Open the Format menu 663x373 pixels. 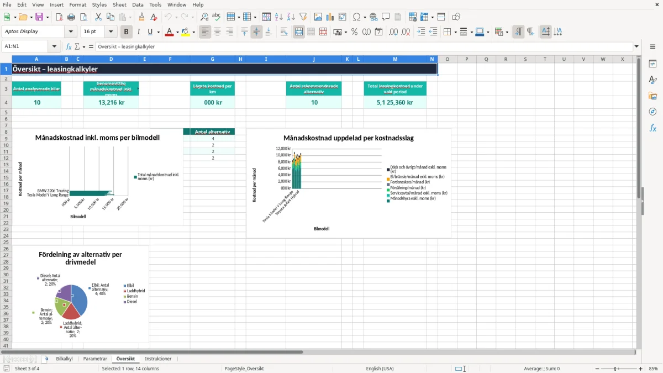pos(77,4)
